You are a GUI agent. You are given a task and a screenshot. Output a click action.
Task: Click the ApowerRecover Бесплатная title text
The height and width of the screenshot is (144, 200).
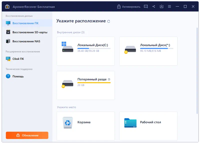point(34,7)
